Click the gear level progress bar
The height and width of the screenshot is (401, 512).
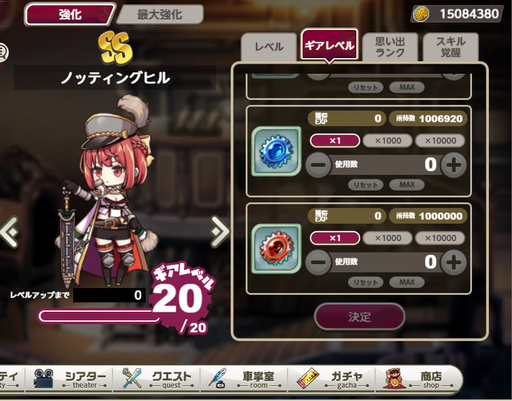point(99,316)
